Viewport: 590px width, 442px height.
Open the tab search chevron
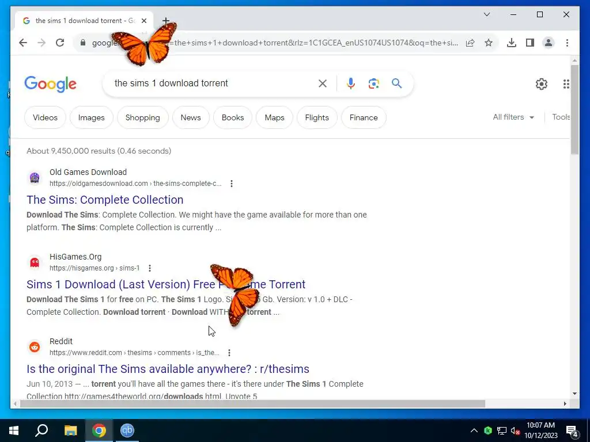(x=486, y=14)
